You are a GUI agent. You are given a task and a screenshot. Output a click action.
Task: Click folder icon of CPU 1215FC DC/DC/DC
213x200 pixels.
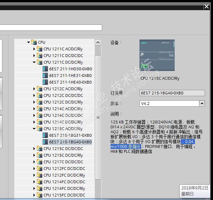[39, 195]
